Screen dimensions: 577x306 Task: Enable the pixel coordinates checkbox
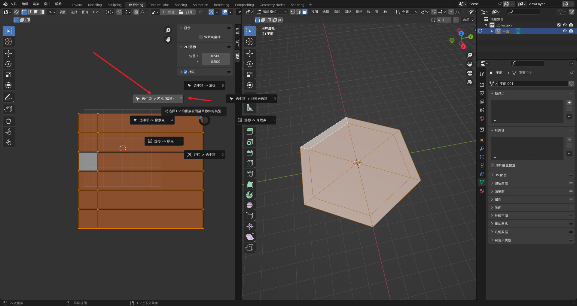(201, 37)
